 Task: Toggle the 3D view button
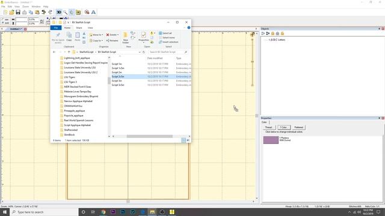59,12
